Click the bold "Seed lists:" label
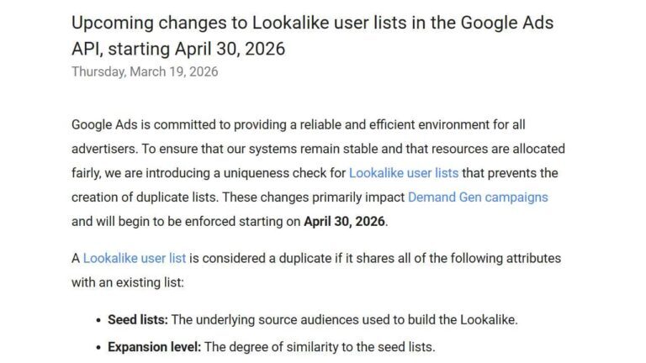The image size is (646, 363). pos(138,320)
